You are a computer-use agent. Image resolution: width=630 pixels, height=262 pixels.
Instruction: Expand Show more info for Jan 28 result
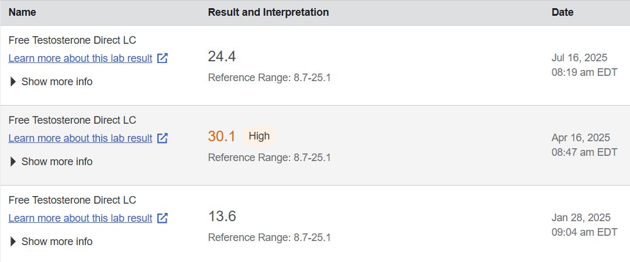[x=51, y=242]
